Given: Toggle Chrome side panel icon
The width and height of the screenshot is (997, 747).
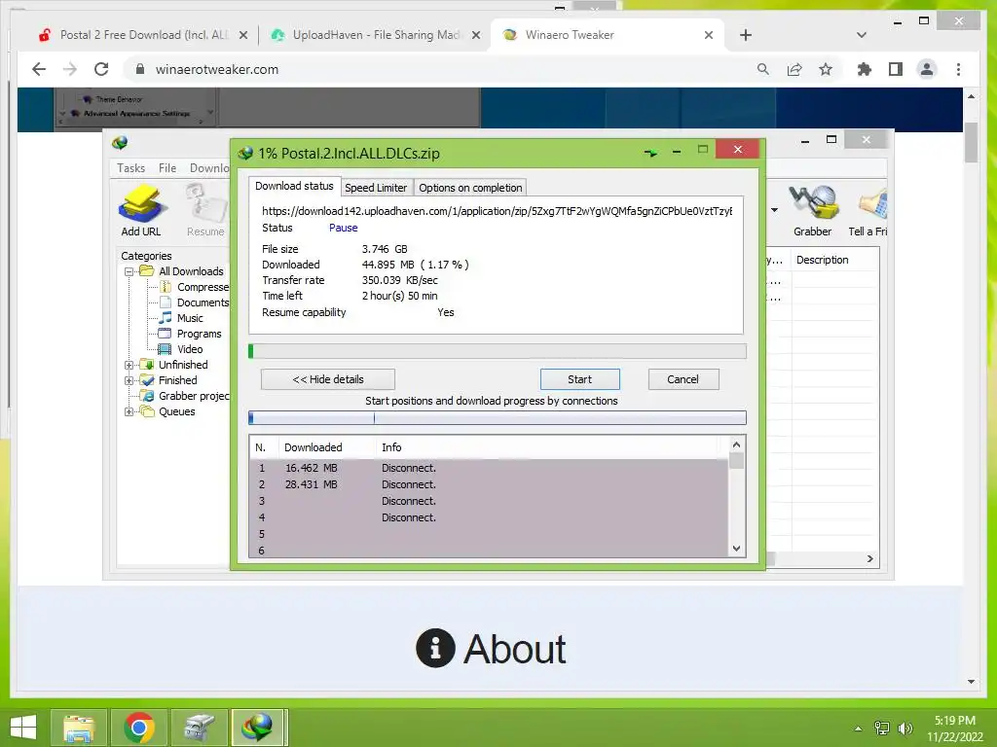Looking at the screenshot, I should coord(896,69).
